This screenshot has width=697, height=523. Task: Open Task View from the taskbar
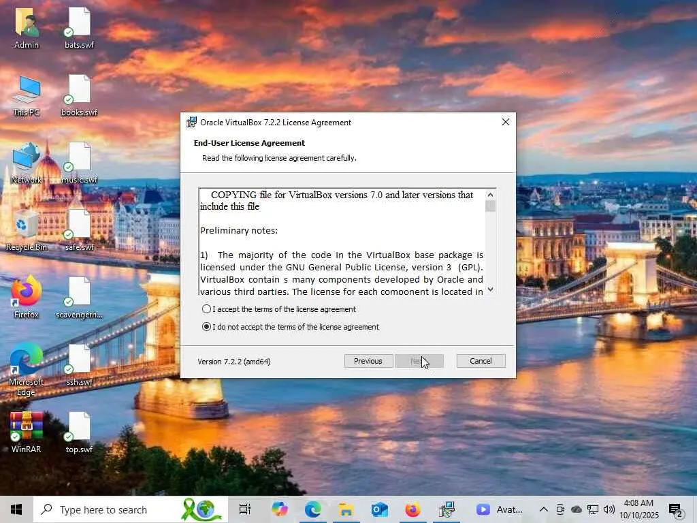(x=245, y=509)
